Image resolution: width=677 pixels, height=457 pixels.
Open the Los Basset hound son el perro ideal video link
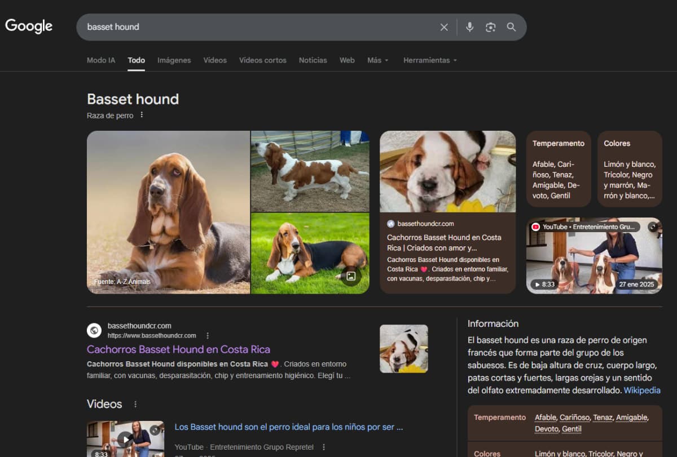tap(289, 427)
